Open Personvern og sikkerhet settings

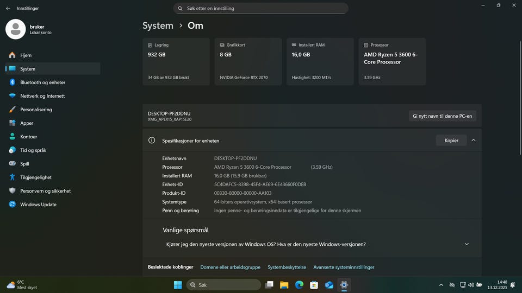[x=45, y=191]
